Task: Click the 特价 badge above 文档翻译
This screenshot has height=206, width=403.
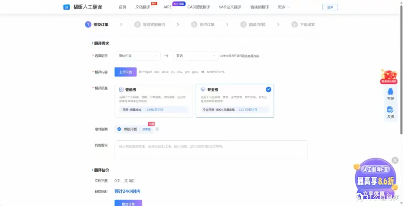Action: pyautogui.click(x=154, y=3)
